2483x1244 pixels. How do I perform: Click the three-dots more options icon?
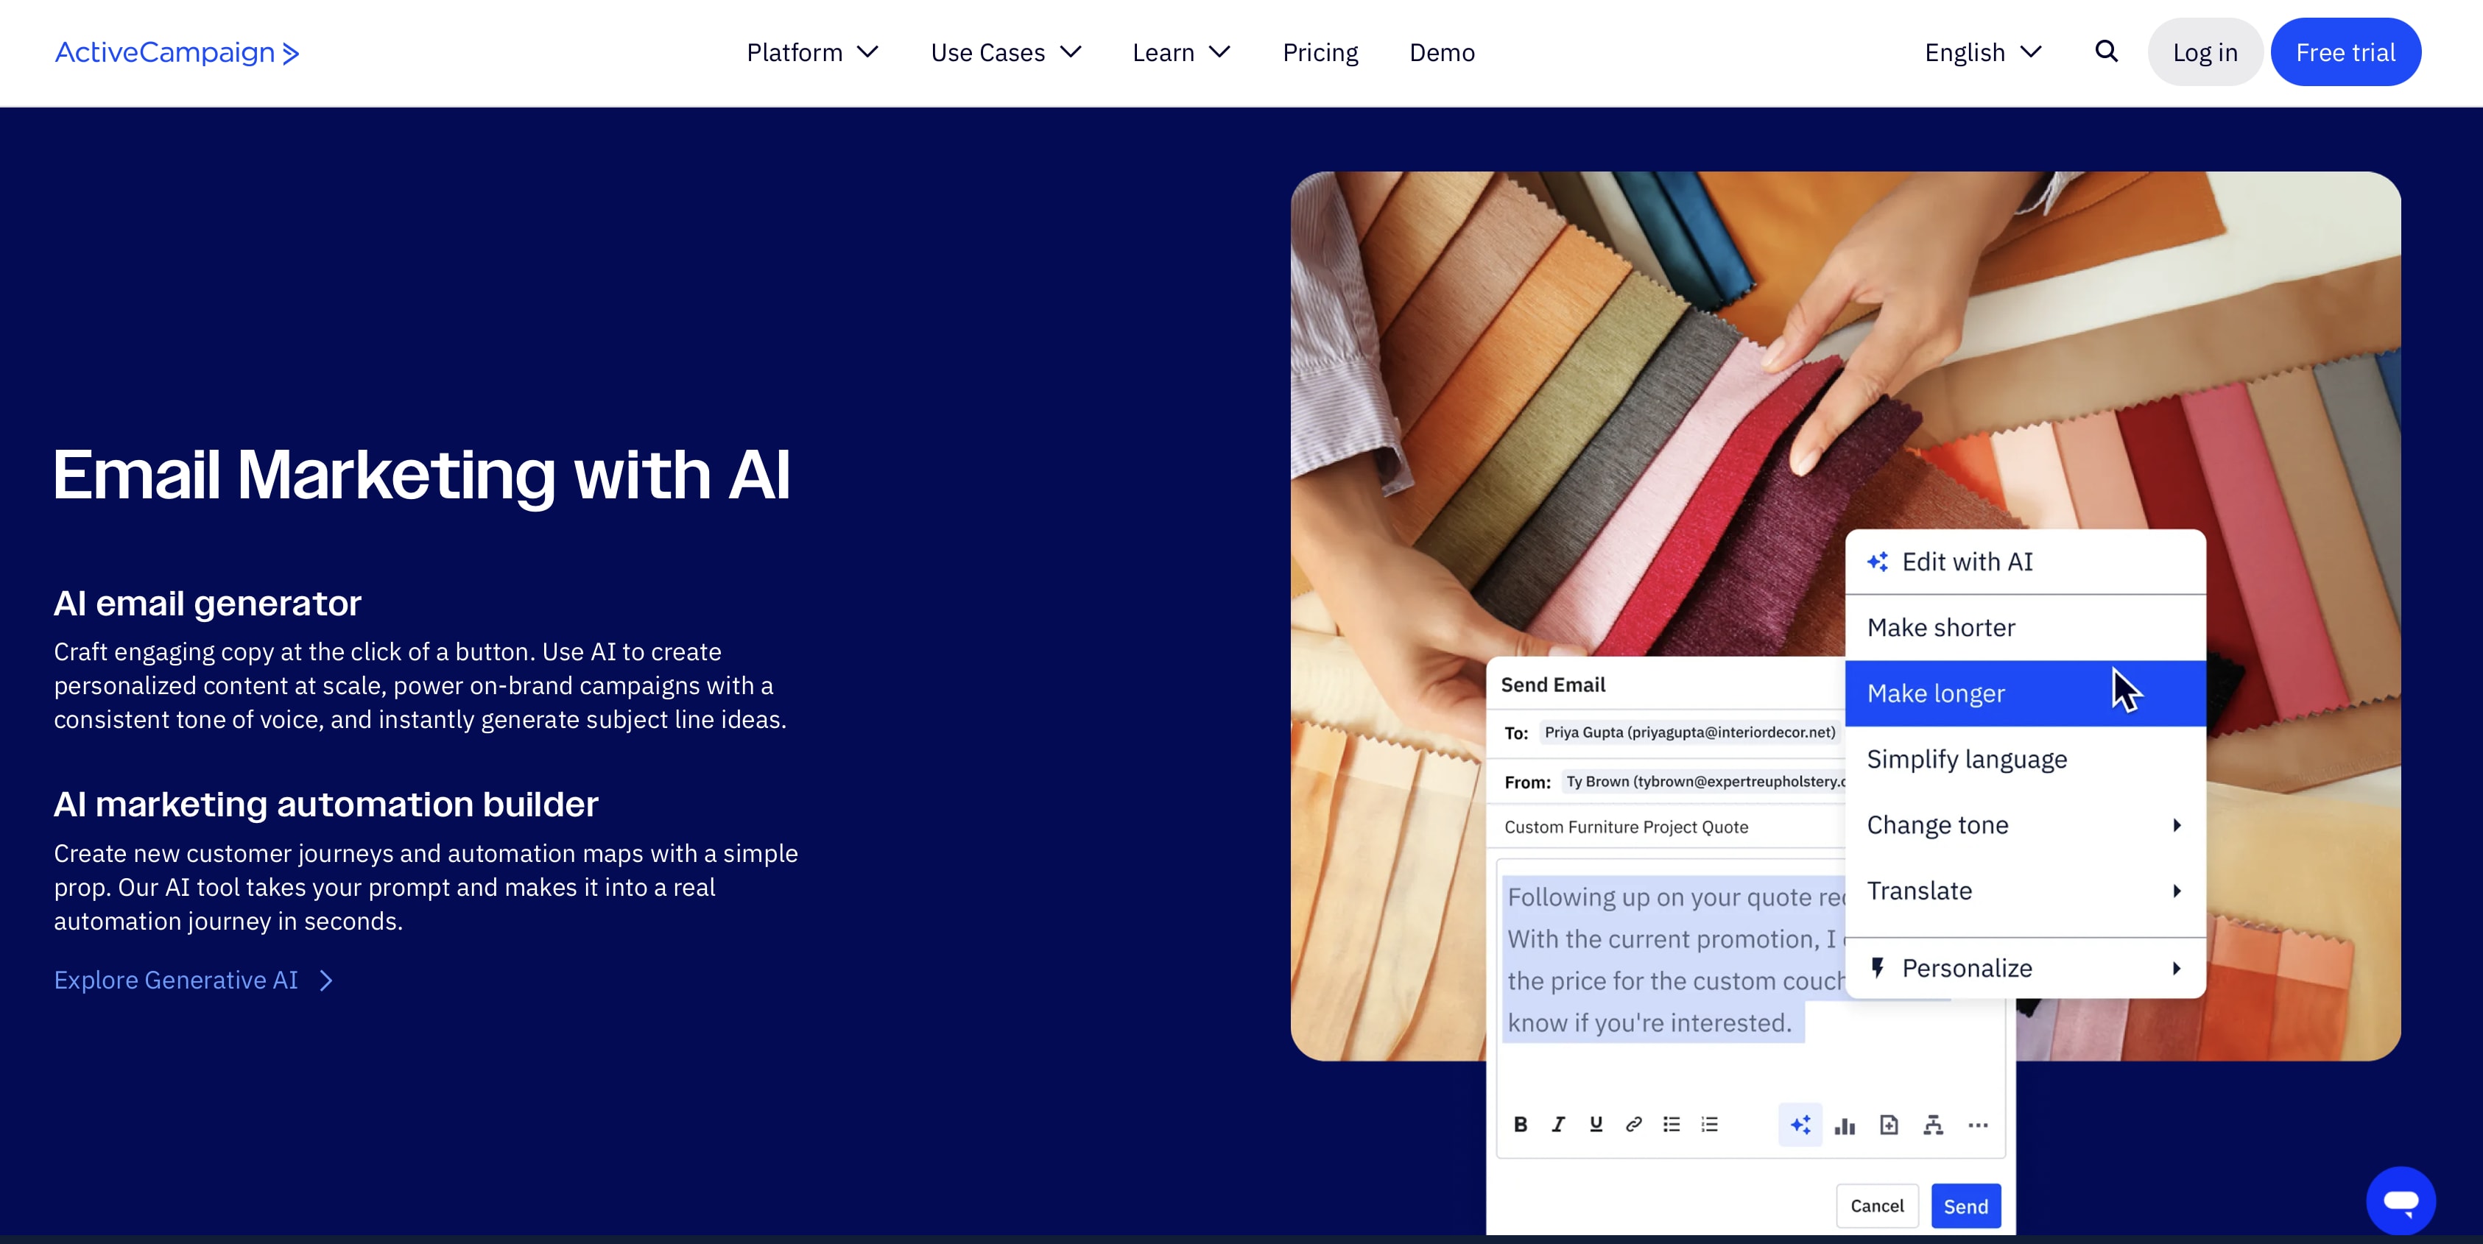pos(1977,1125)
